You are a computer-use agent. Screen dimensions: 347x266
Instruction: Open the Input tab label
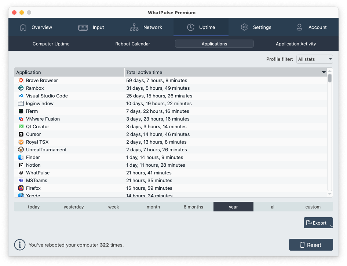click(x=98, y=27)
